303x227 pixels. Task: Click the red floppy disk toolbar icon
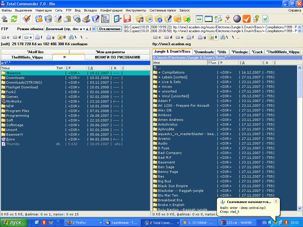click(x=127, y=19)
